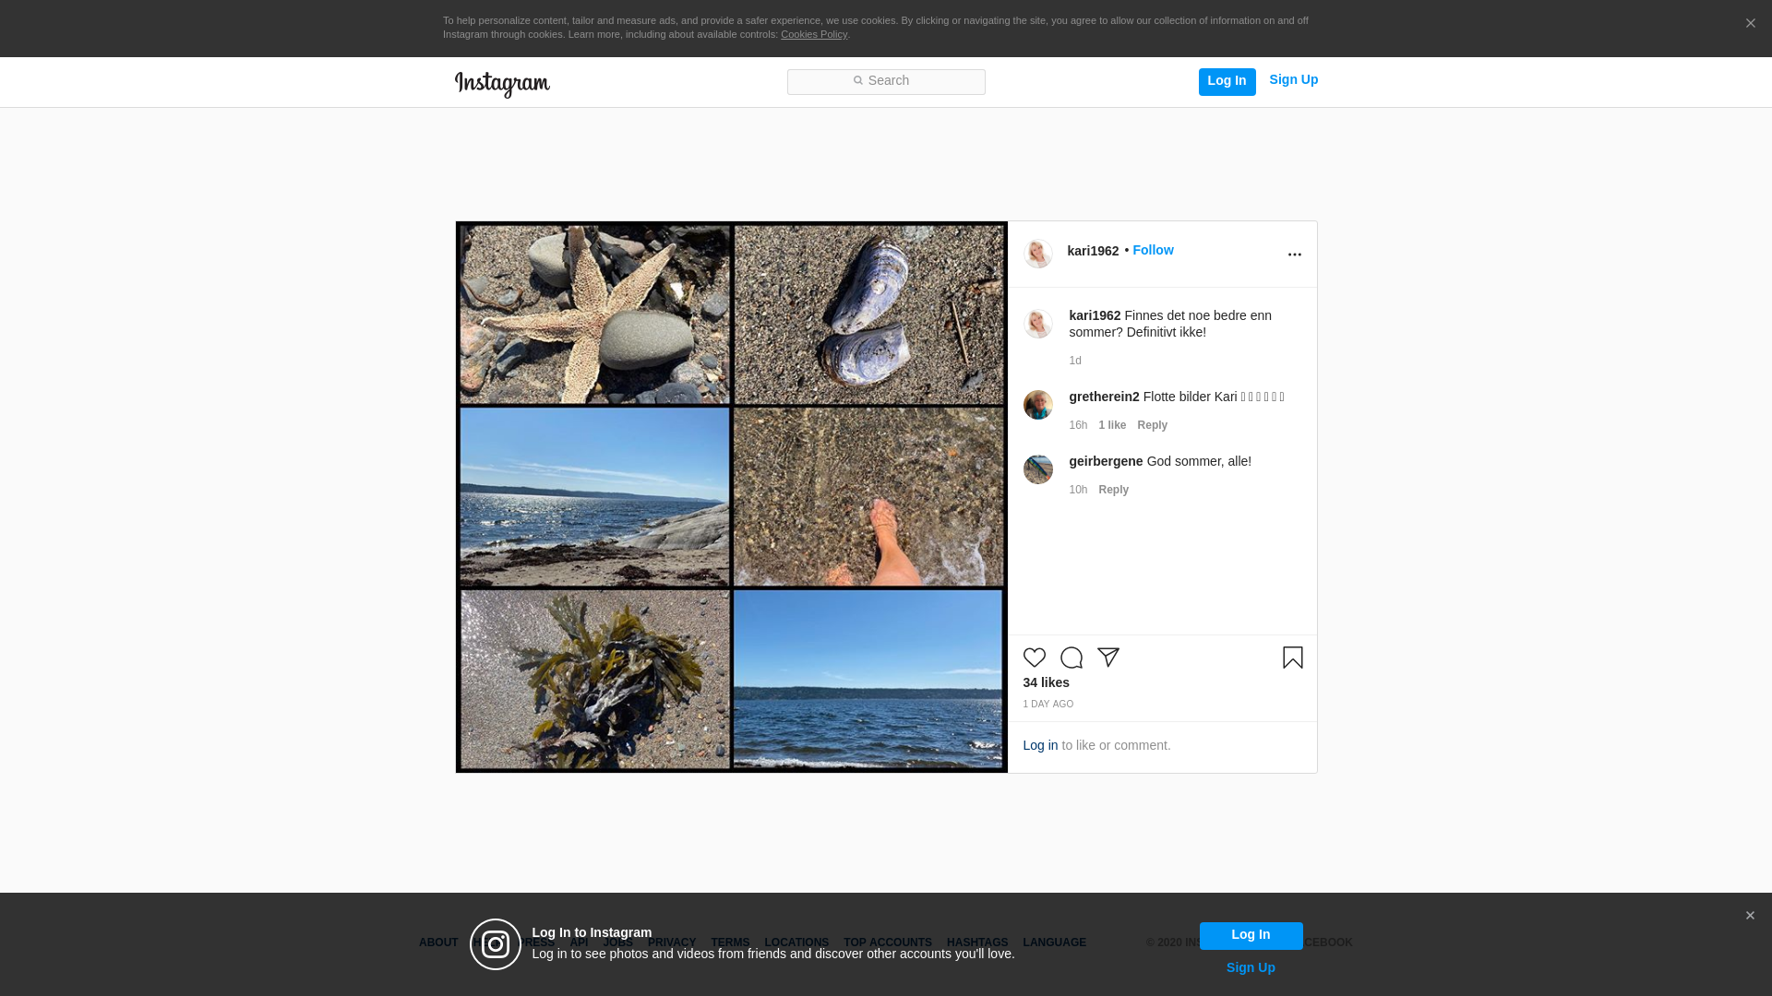Click kari1962's avatar beside the caption
1772x996 pixels.
point(1037,324)
